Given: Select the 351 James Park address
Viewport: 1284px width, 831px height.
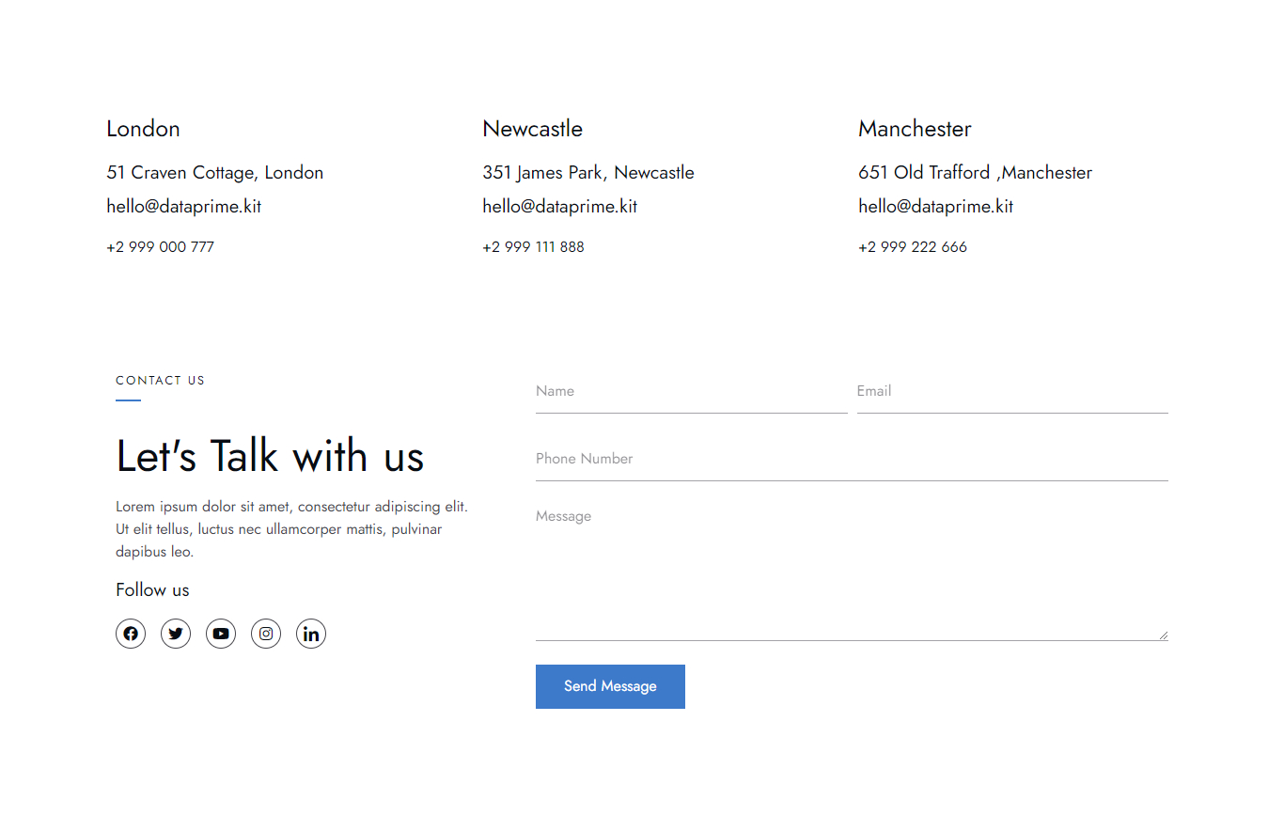Looking at the screenshot, I should point(588,173).
